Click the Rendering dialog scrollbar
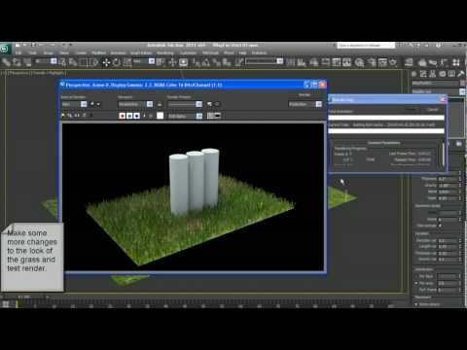Viewport: 467px width, 350px height. coord(443,155)
